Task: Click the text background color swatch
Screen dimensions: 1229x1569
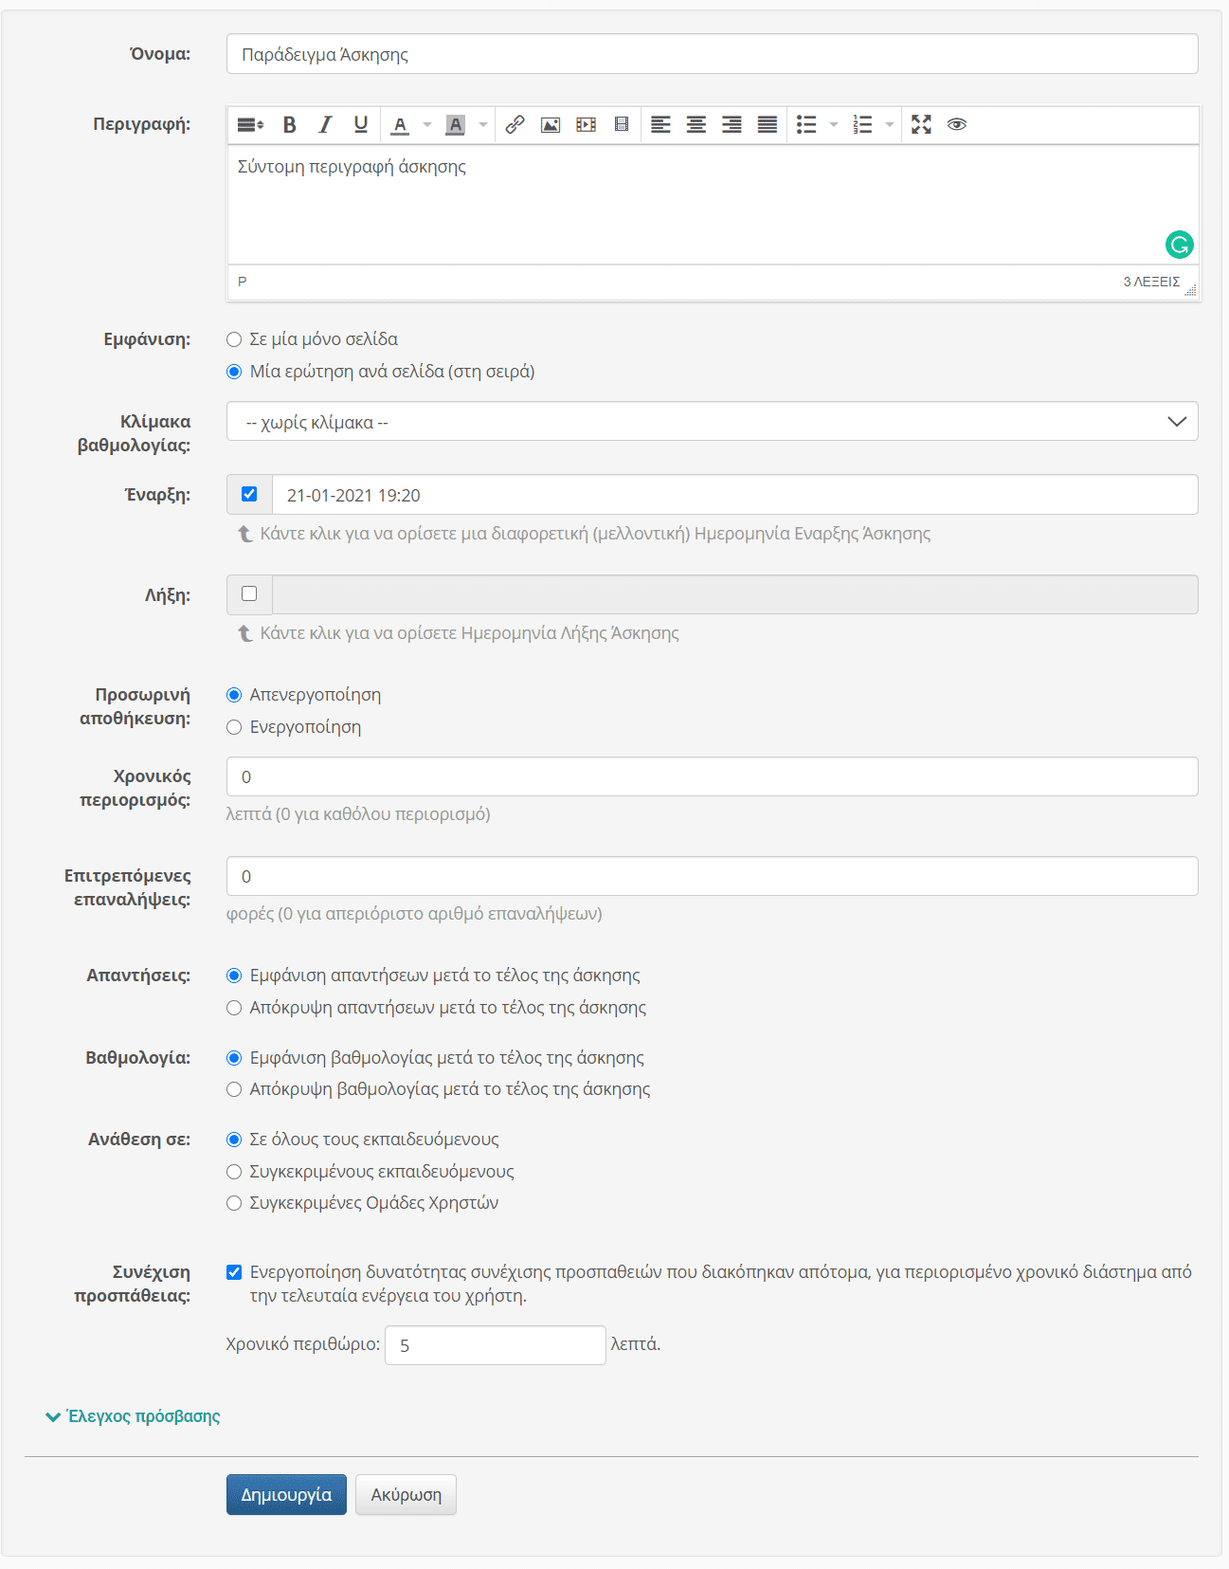Action: [456, 125]
